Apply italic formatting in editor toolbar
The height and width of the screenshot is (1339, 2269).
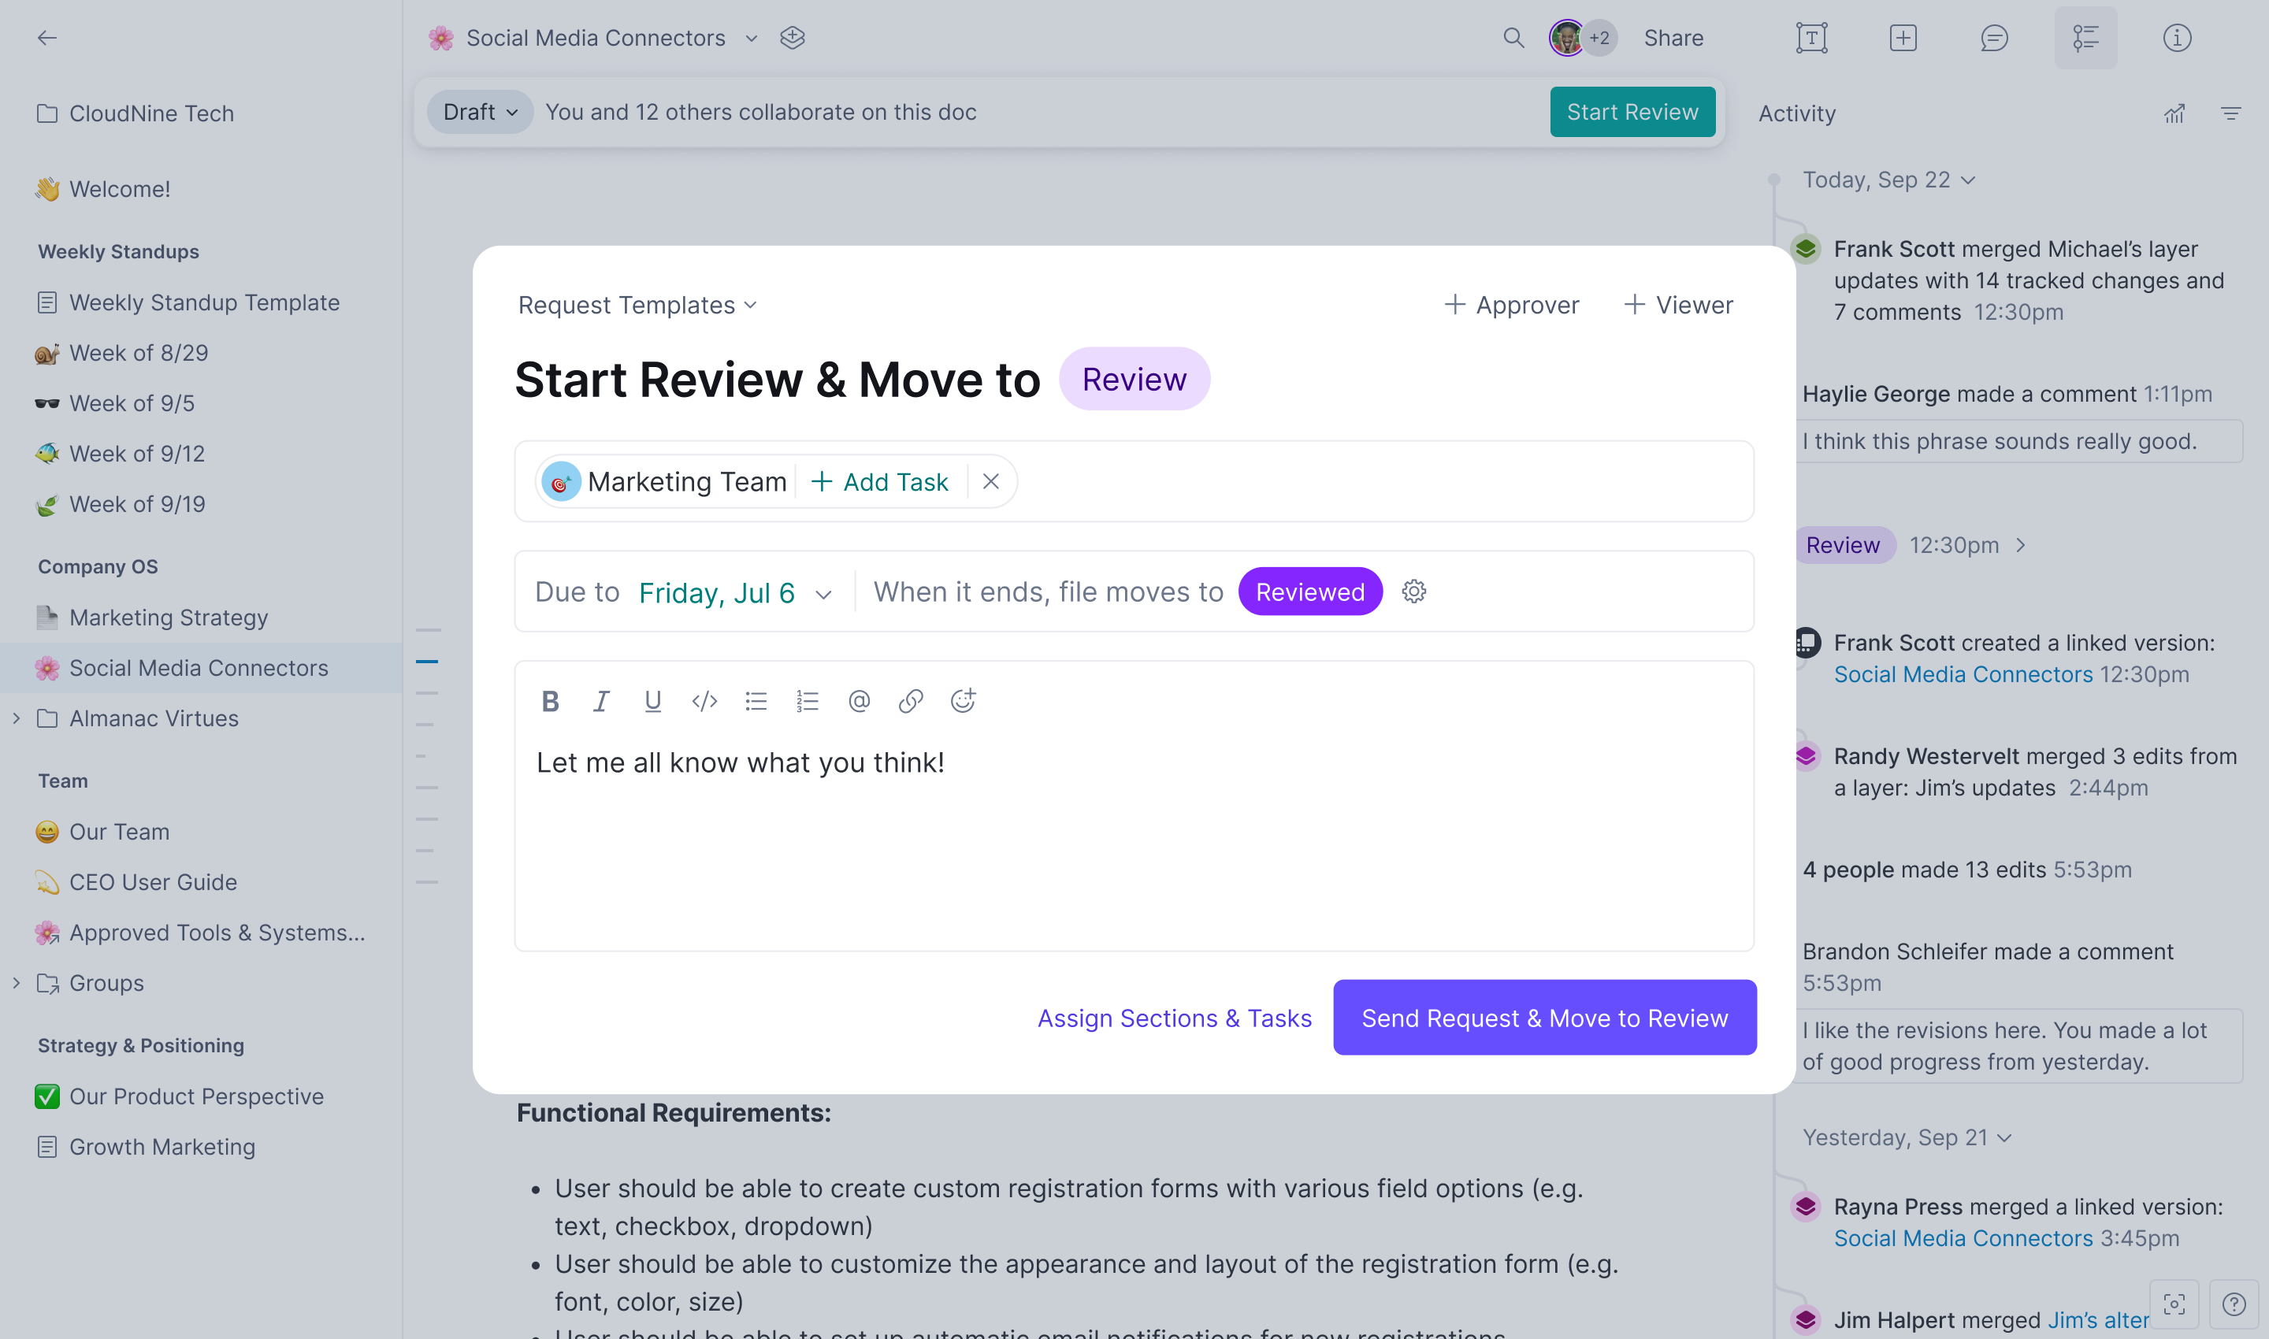[601, 701]
